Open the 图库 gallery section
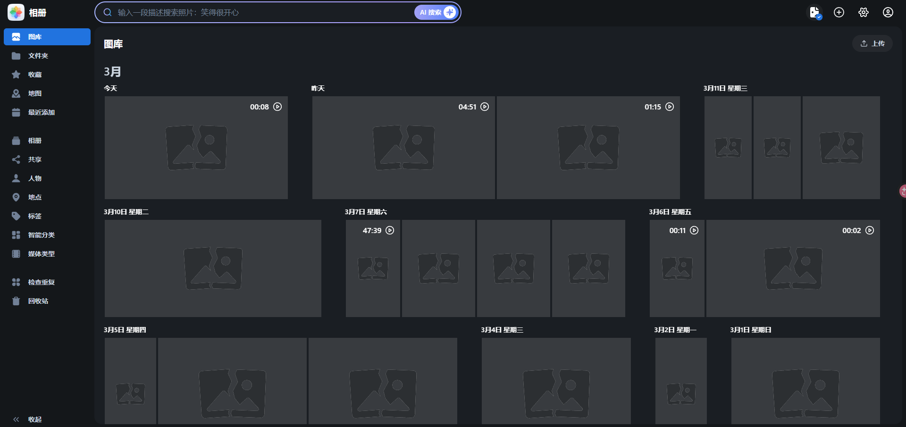 tap(47, 37)
